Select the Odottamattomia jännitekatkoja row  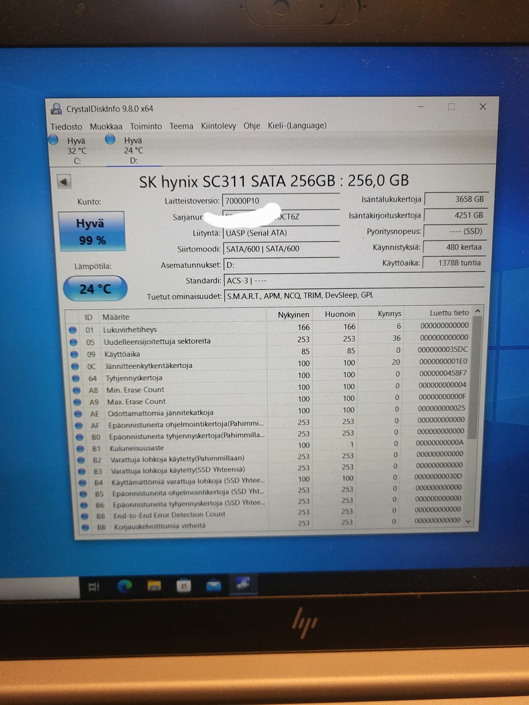pyautogui.click(x=271, y=411)
